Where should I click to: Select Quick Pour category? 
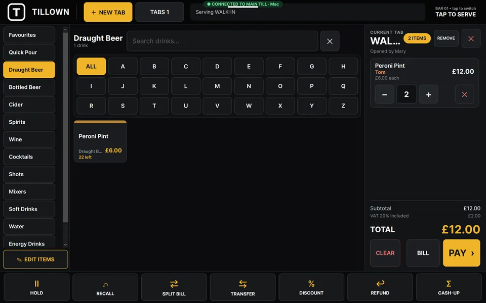(29, 52)
